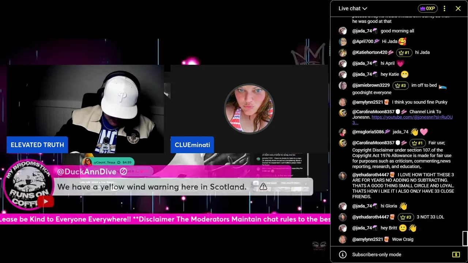Click @yehudaroth4447 name beside 3 NOT 33 LOL
This screenshot has width=468, height=263.
371,217
